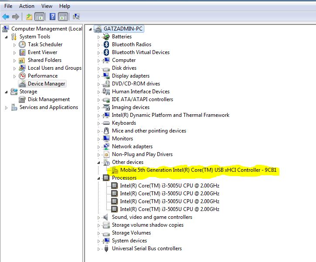Click the Event Viewer icon
This screenshot has width=316, height=262.
(22, 52)
